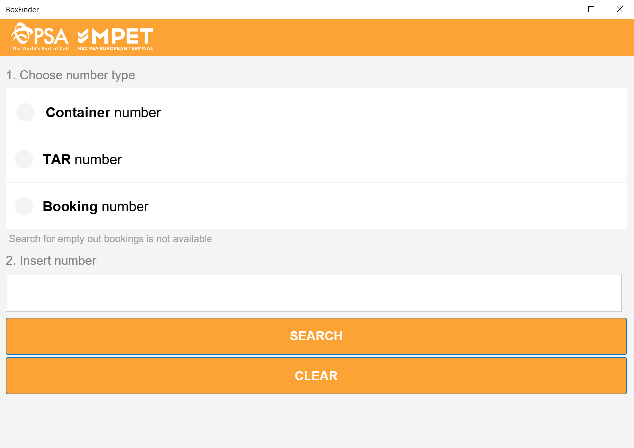Close the BoxFinder window
The width and height of the screenshot is (634, 448).
pos(620,9)
